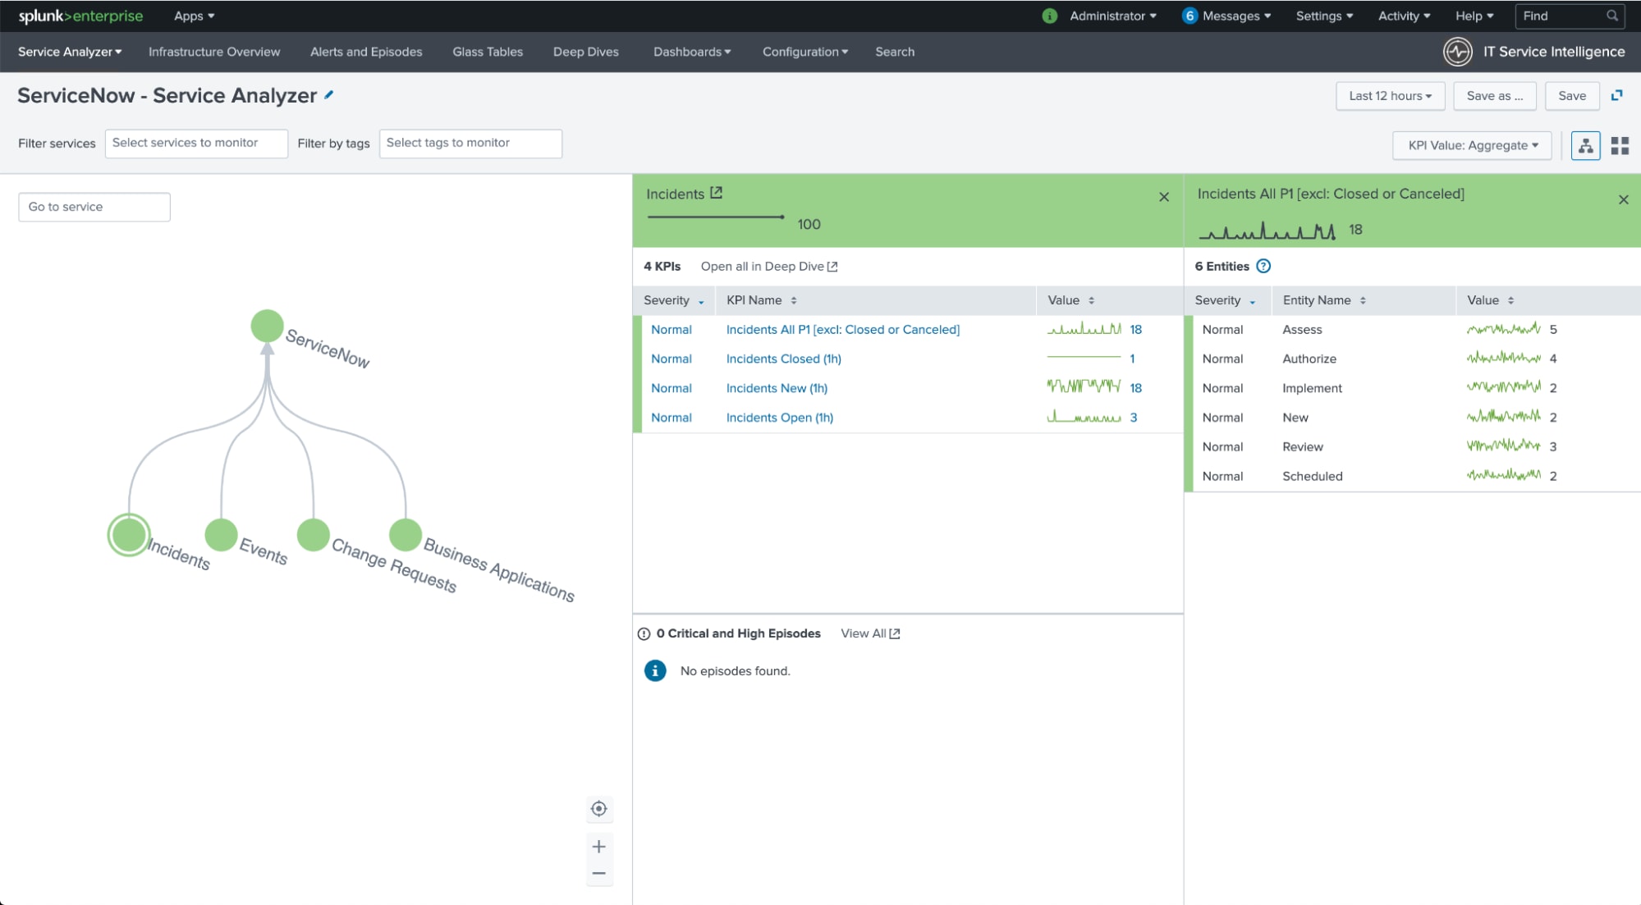Screen dimensions: 1641x905
Task: Go to Infrastructure Overview tab
Action: coord(214,52)
